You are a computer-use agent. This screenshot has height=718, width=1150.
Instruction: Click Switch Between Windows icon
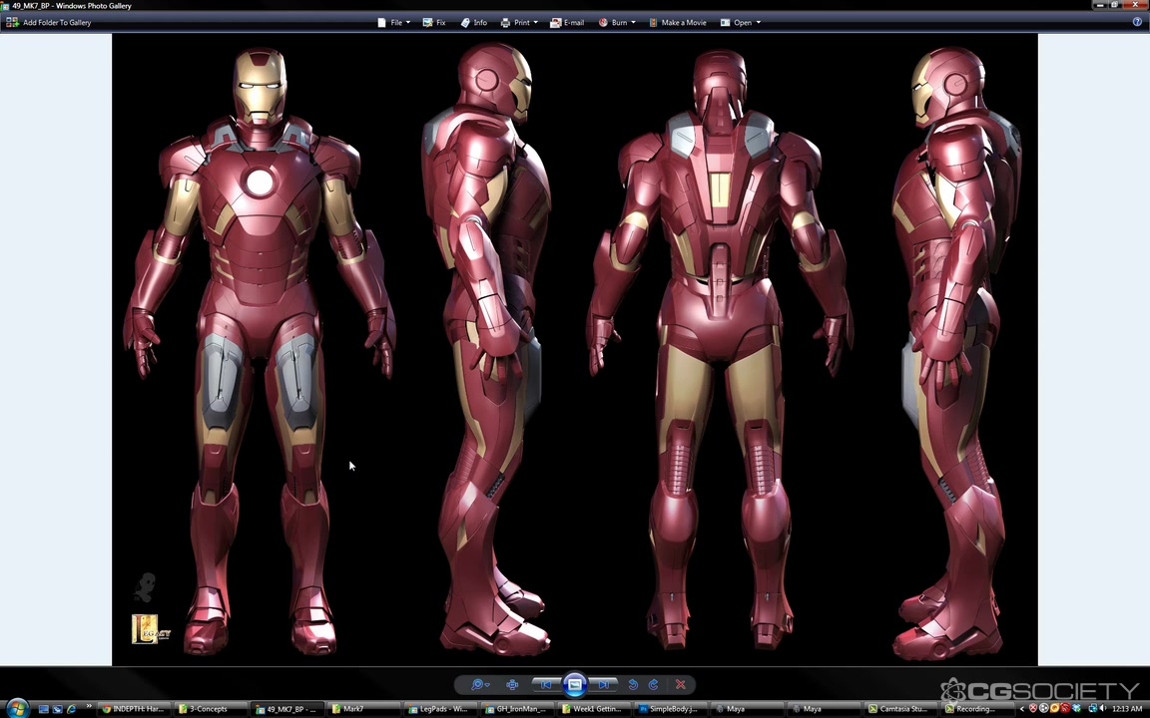pyautogui.click(x=57, y=709)
